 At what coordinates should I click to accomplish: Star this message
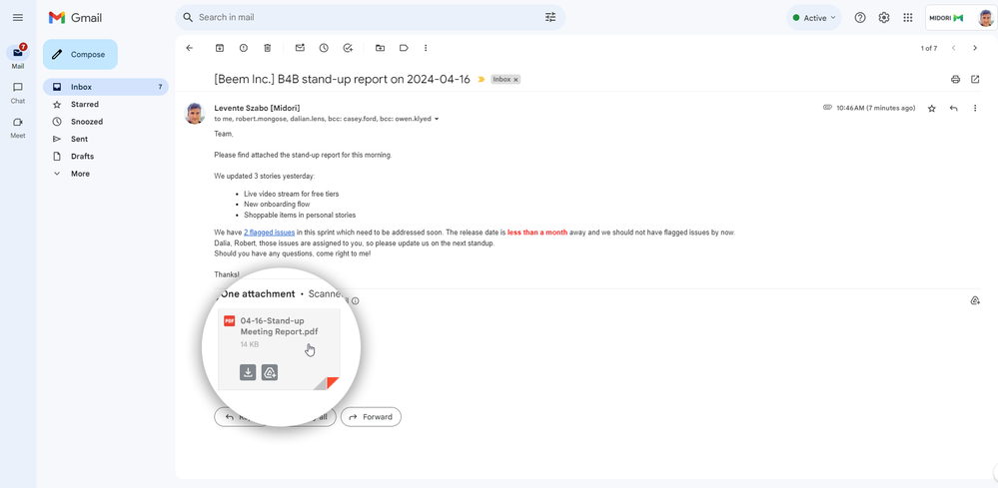click(932, 109)
